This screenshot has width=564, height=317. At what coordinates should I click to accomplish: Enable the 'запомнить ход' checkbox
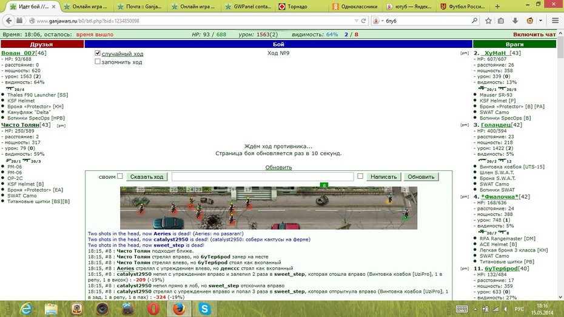98,61
